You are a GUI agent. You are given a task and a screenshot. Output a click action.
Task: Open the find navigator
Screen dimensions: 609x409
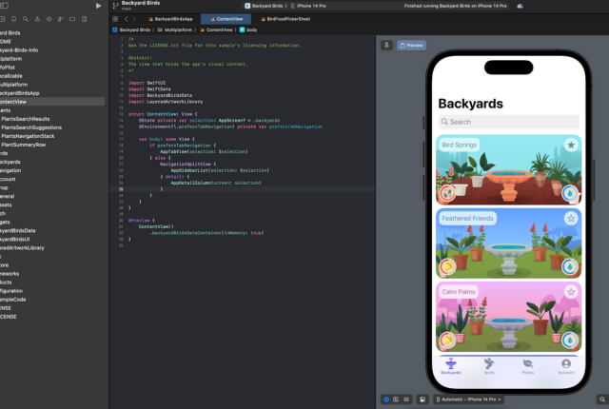pos(26,19)
